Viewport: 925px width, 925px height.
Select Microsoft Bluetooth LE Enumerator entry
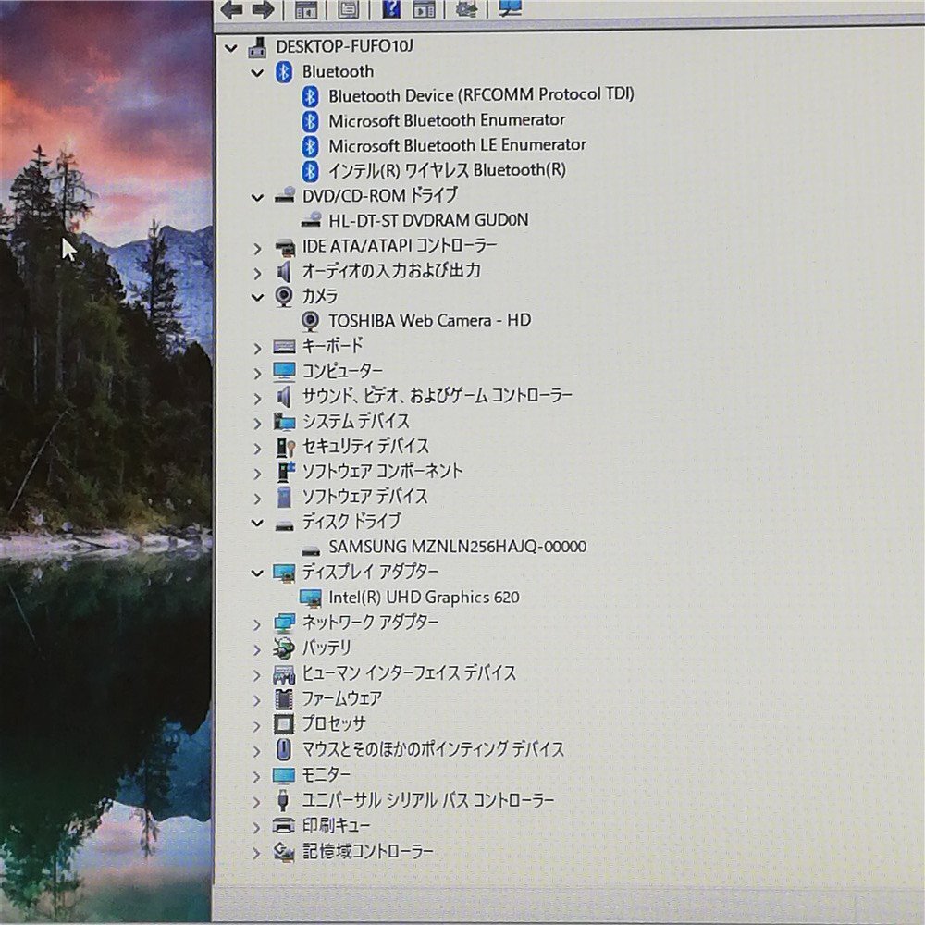click(457, 145)
